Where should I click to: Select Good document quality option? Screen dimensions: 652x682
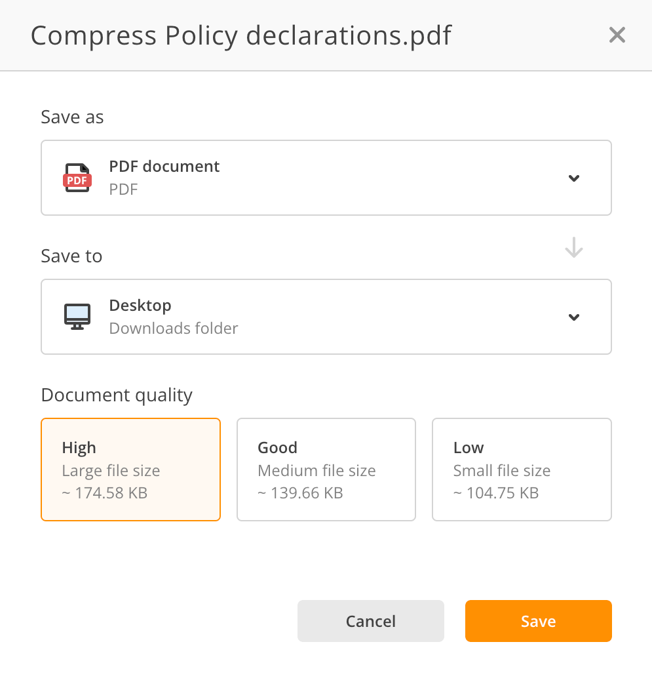pos(326,470)
